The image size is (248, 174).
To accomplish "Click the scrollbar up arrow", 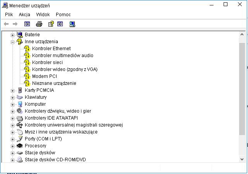I will click(242, 34).
